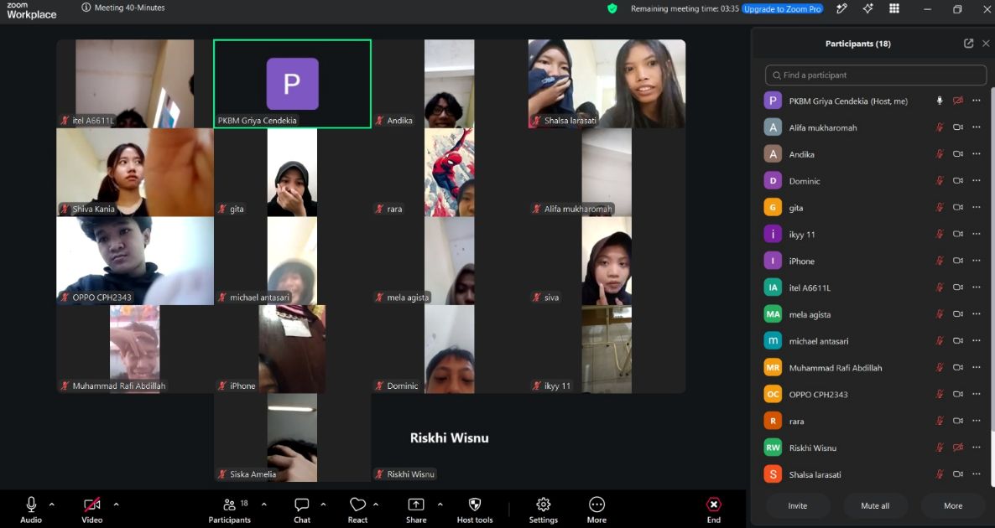Toggle video icon for Andika
The height and width of the screenshot is (528, 995).
point(958,154)
